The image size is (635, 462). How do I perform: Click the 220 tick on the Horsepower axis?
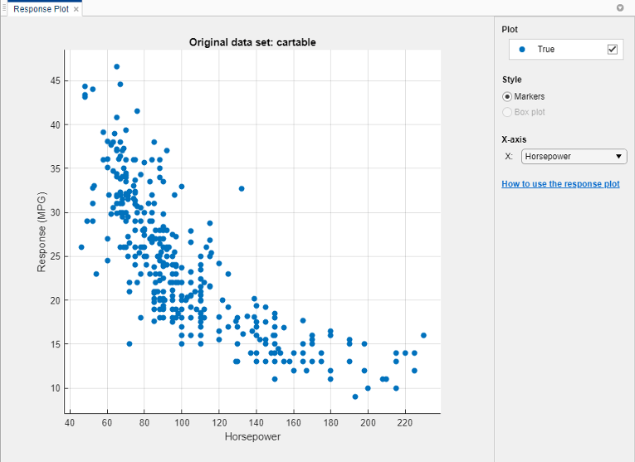[x=405, y=423]
